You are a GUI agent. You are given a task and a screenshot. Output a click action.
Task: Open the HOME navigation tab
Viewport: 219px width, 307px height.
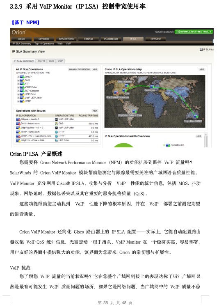pyautogui.click(x=21, y=39)
